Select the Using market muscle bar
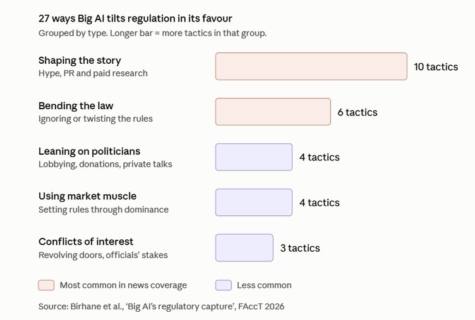475x320 pixels. [x=254, y=202]
